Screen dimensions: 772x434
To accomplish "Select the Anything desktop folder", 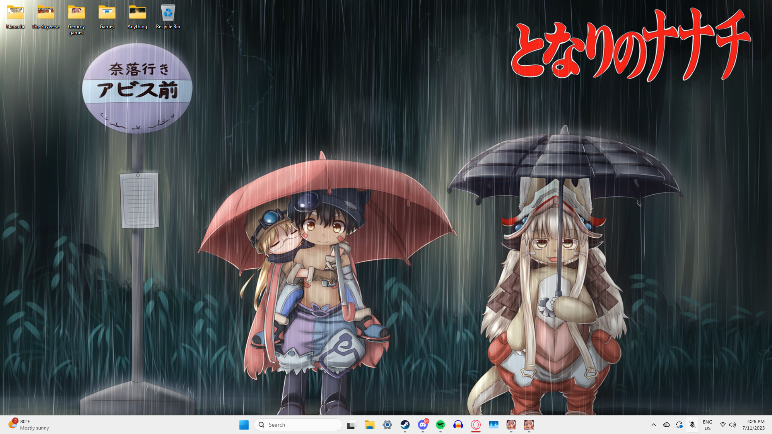I will tap(138, 17).
